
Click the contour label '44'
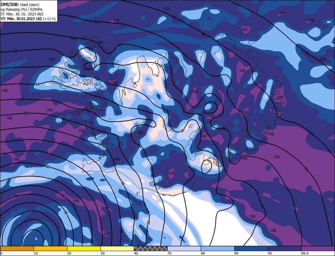pyautogui.click(x=51, y=154)
